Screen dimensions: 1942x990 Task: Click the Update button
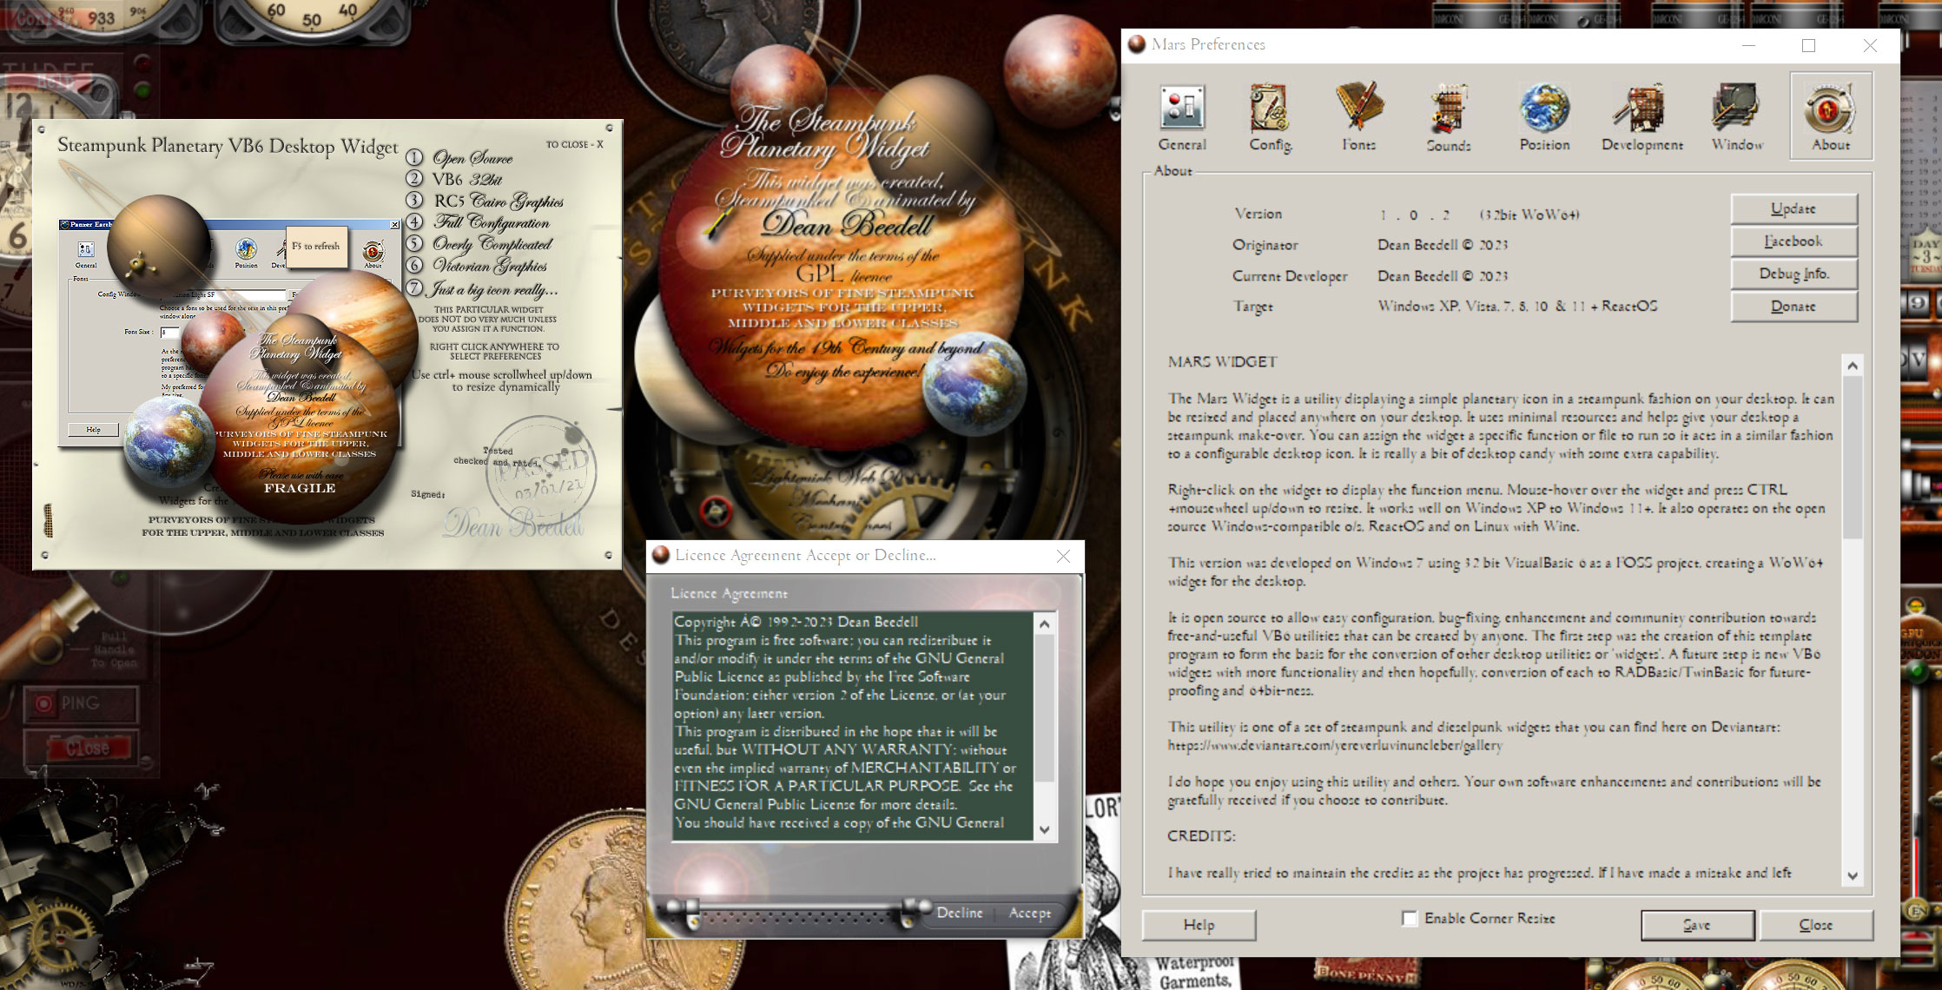1793,208
